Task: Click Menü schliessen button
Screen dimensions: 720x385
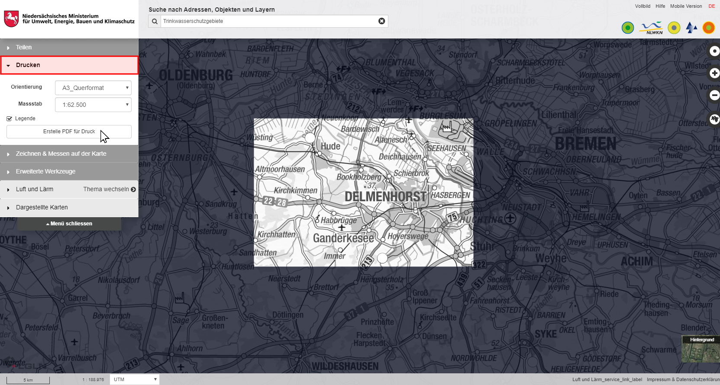Action: coord(69,224)
